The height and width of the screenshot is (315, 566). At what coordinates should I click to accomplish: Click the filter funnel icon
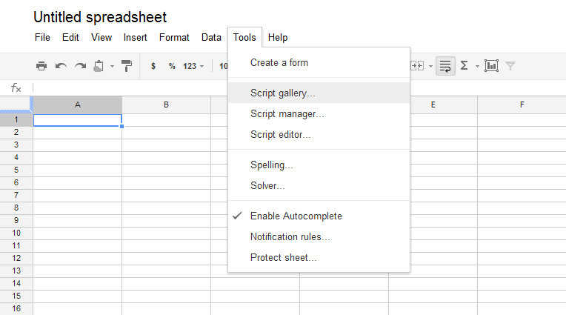pyautogui.click(x=510, y=66)
